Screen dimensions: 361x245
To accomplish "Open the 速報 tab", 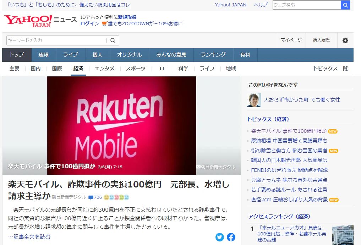I will coord(44,55).
